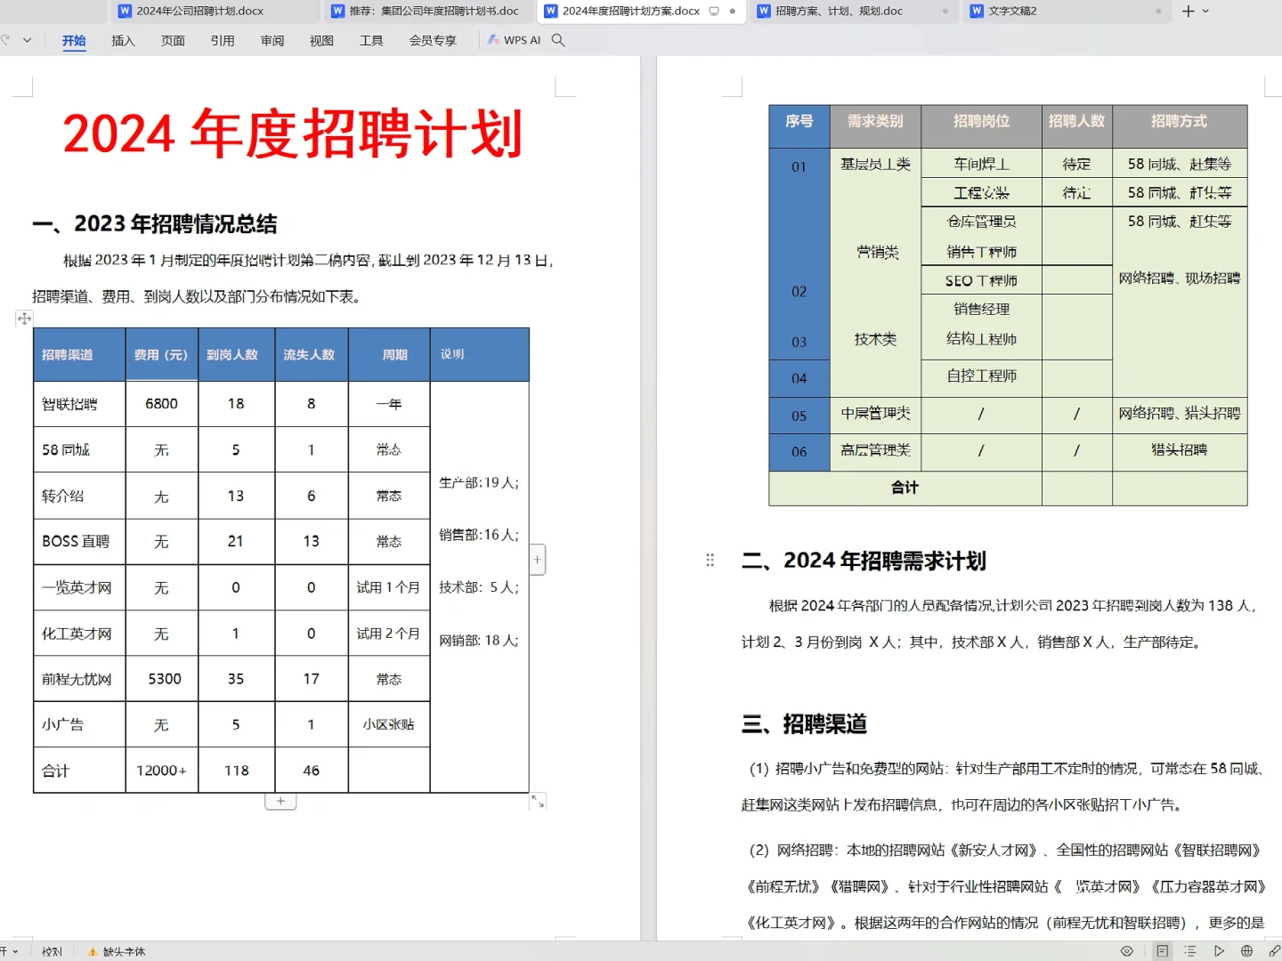Viewport: 1282px width, 961px height.
Task: Click the 校对 proofreading status button
Action: 53,951
